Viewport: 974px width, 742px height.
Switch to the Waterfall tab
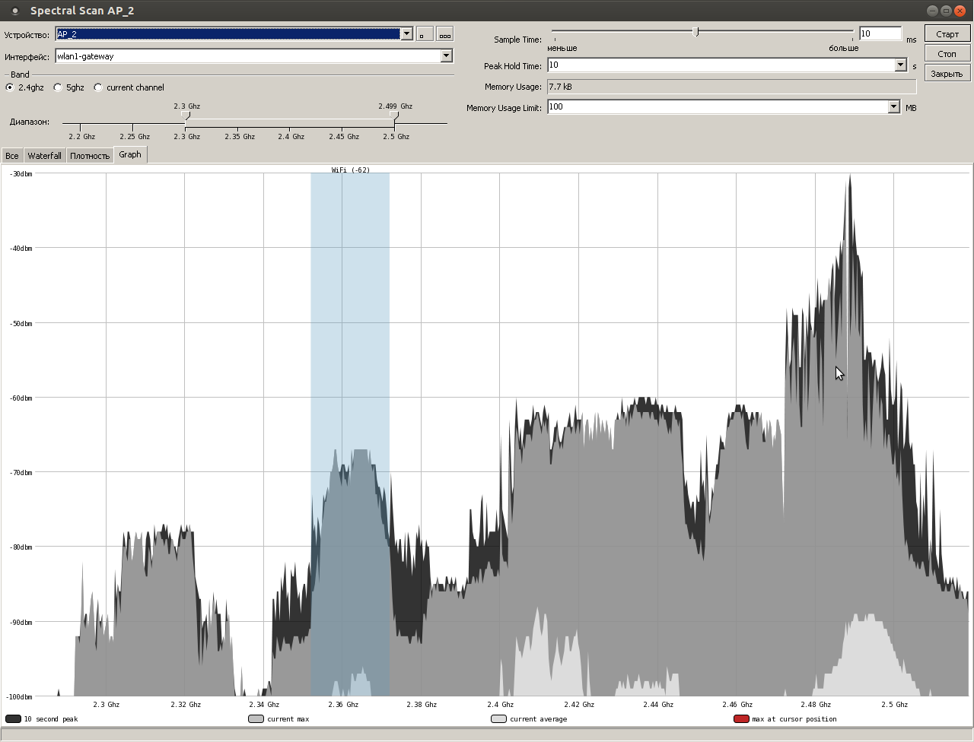44,156
